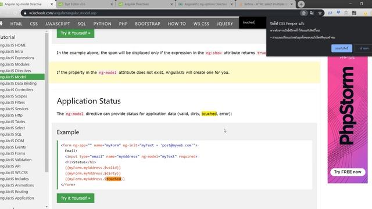The height and width of the screenshot is (209, 372).
Task: Click the page find icon in address bar
Action: pyautogui.click(x=303, y=13)
